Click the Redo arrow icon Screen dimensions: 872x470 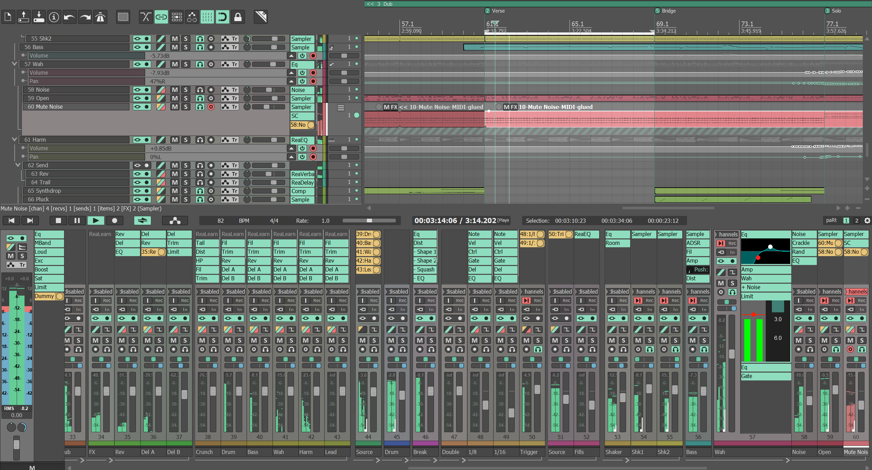pyautogui.click(x=85, y=17)
